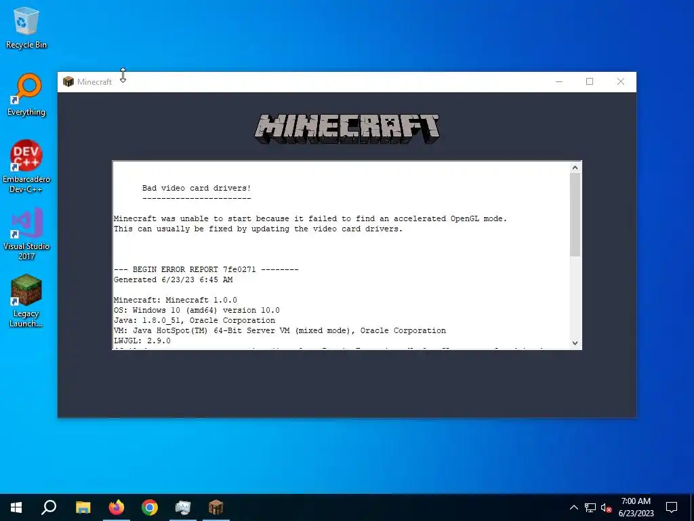Viewport: 694px width, 521px height.
Task: Open network status tray icon
Action: click(590, 507)
